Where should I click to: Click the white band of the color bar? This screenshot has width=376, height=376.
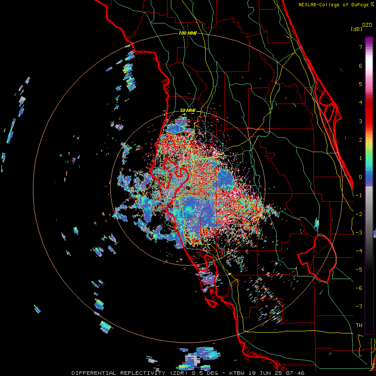click(369, 63)
